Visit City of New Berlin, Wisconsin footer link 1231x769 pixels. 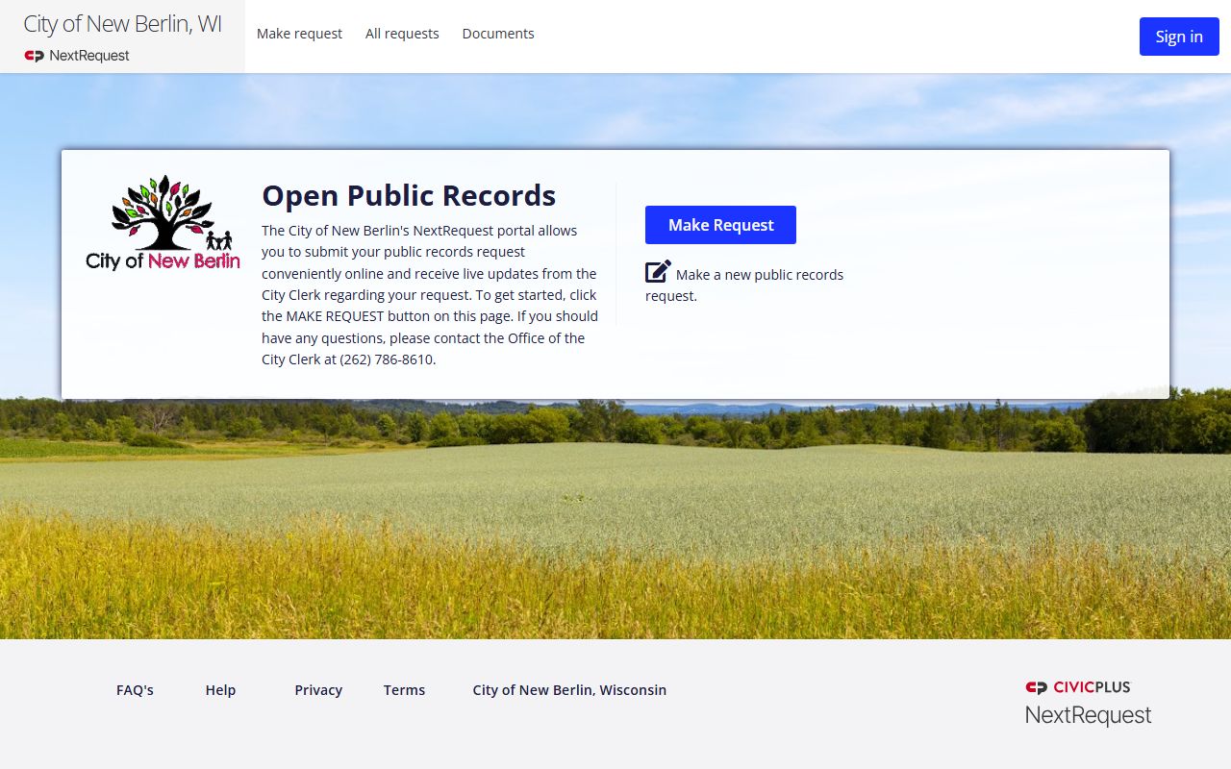click(x=569, y=690)
